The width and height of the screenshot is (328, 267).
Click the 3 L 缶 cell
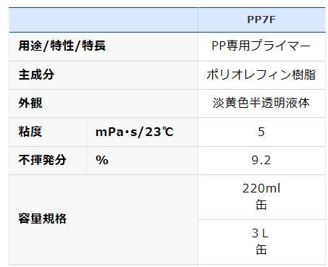(x=261, y=242)
